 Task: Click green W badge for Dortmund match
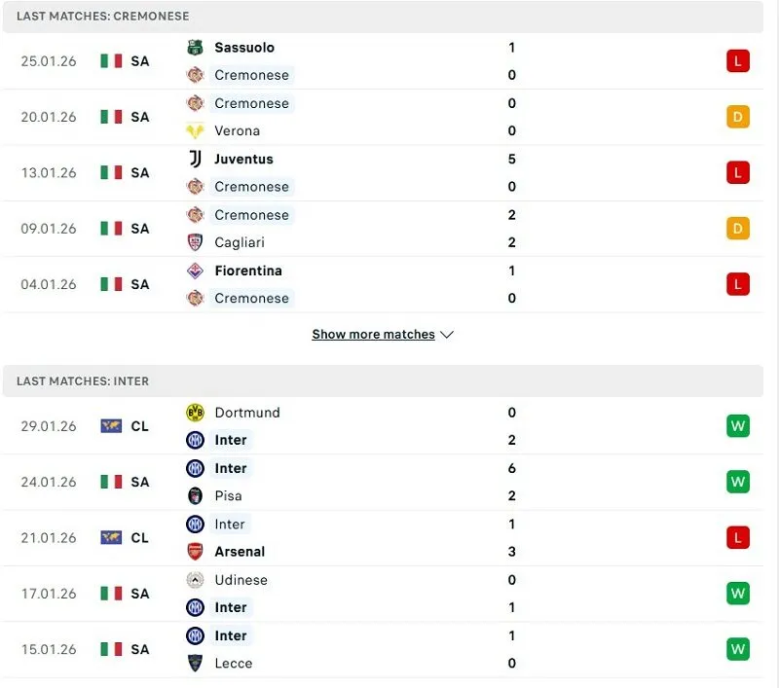pyautogui.click(x=737, y=426)
